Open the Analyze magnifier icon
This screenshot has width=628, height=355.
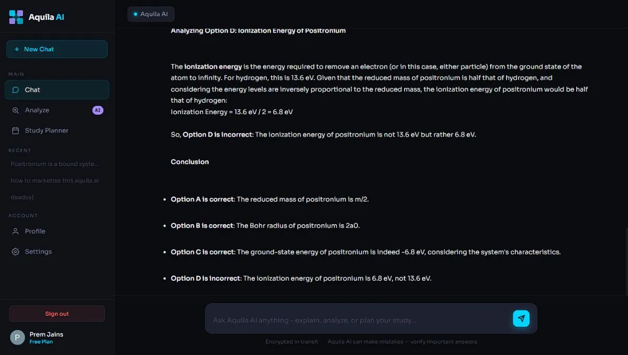coord(15,110)
